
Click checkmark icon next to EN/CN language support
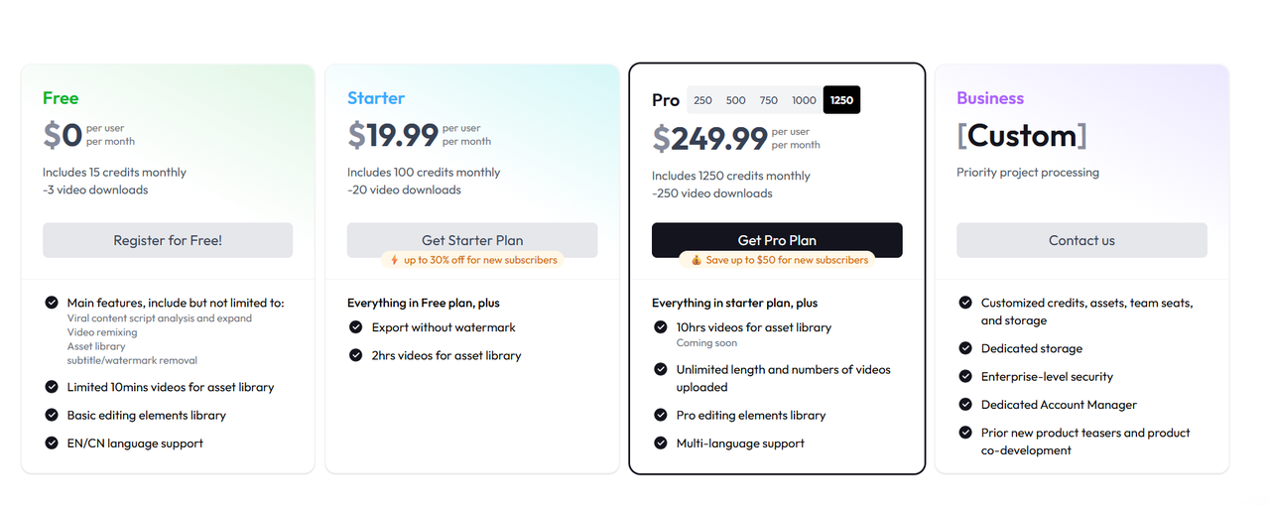(52, 443)
